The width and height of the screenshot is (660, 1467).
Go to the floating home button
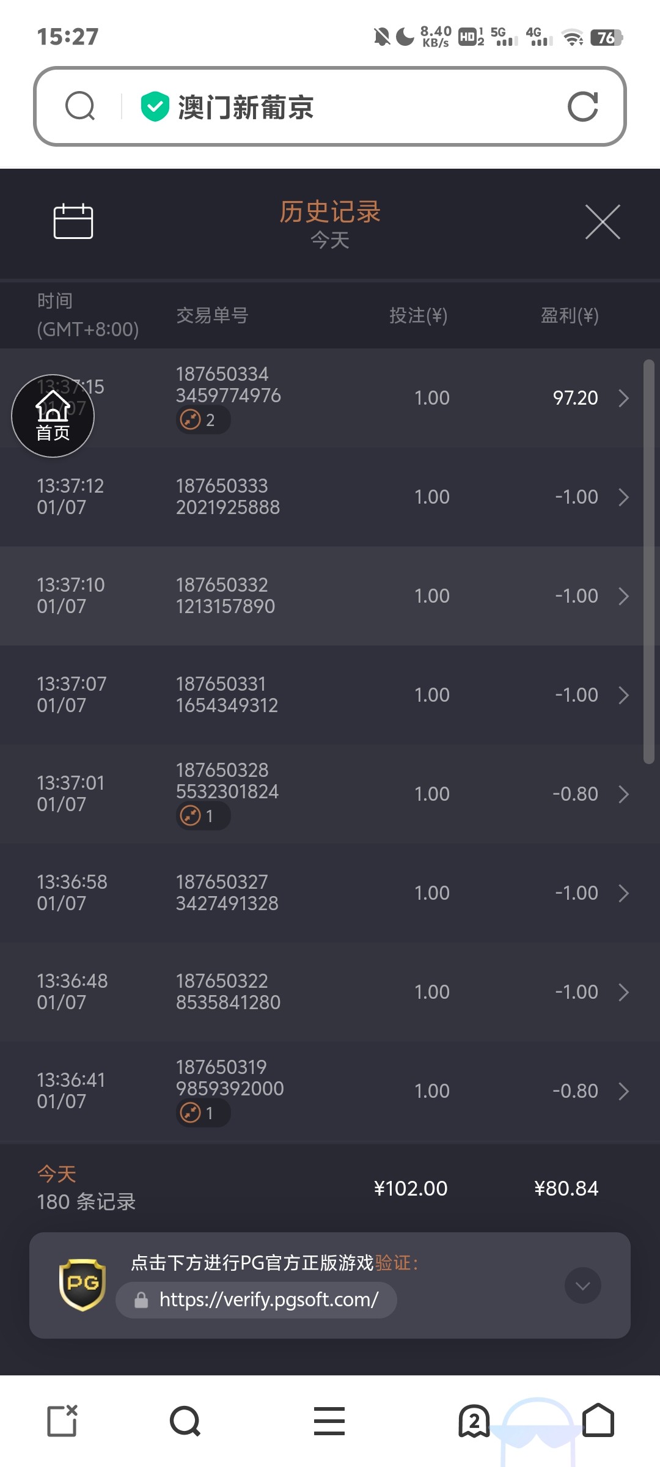(53, 416)
